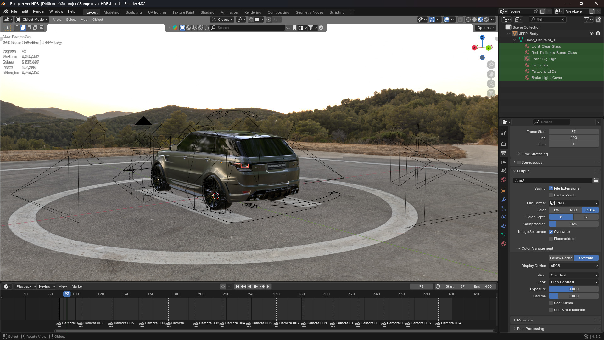The width and height of the screenshot is (604, 340).
Task: Toggle use preview range clock icon
Action: coord(438,286)
